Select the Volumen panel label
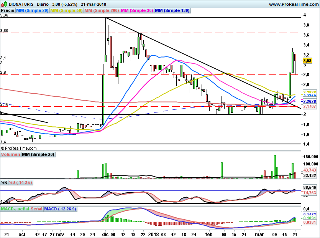The width and height of the screenshot is (320, 238). click(11, 154)
